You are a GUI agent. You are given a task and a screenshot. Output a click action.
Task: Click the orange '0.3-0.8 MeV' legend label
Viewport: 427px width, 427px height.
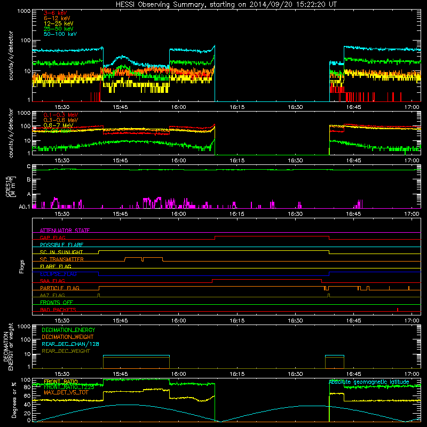61,120
